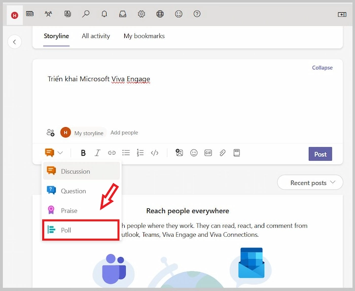Select Praise post type

pos(82,210)
